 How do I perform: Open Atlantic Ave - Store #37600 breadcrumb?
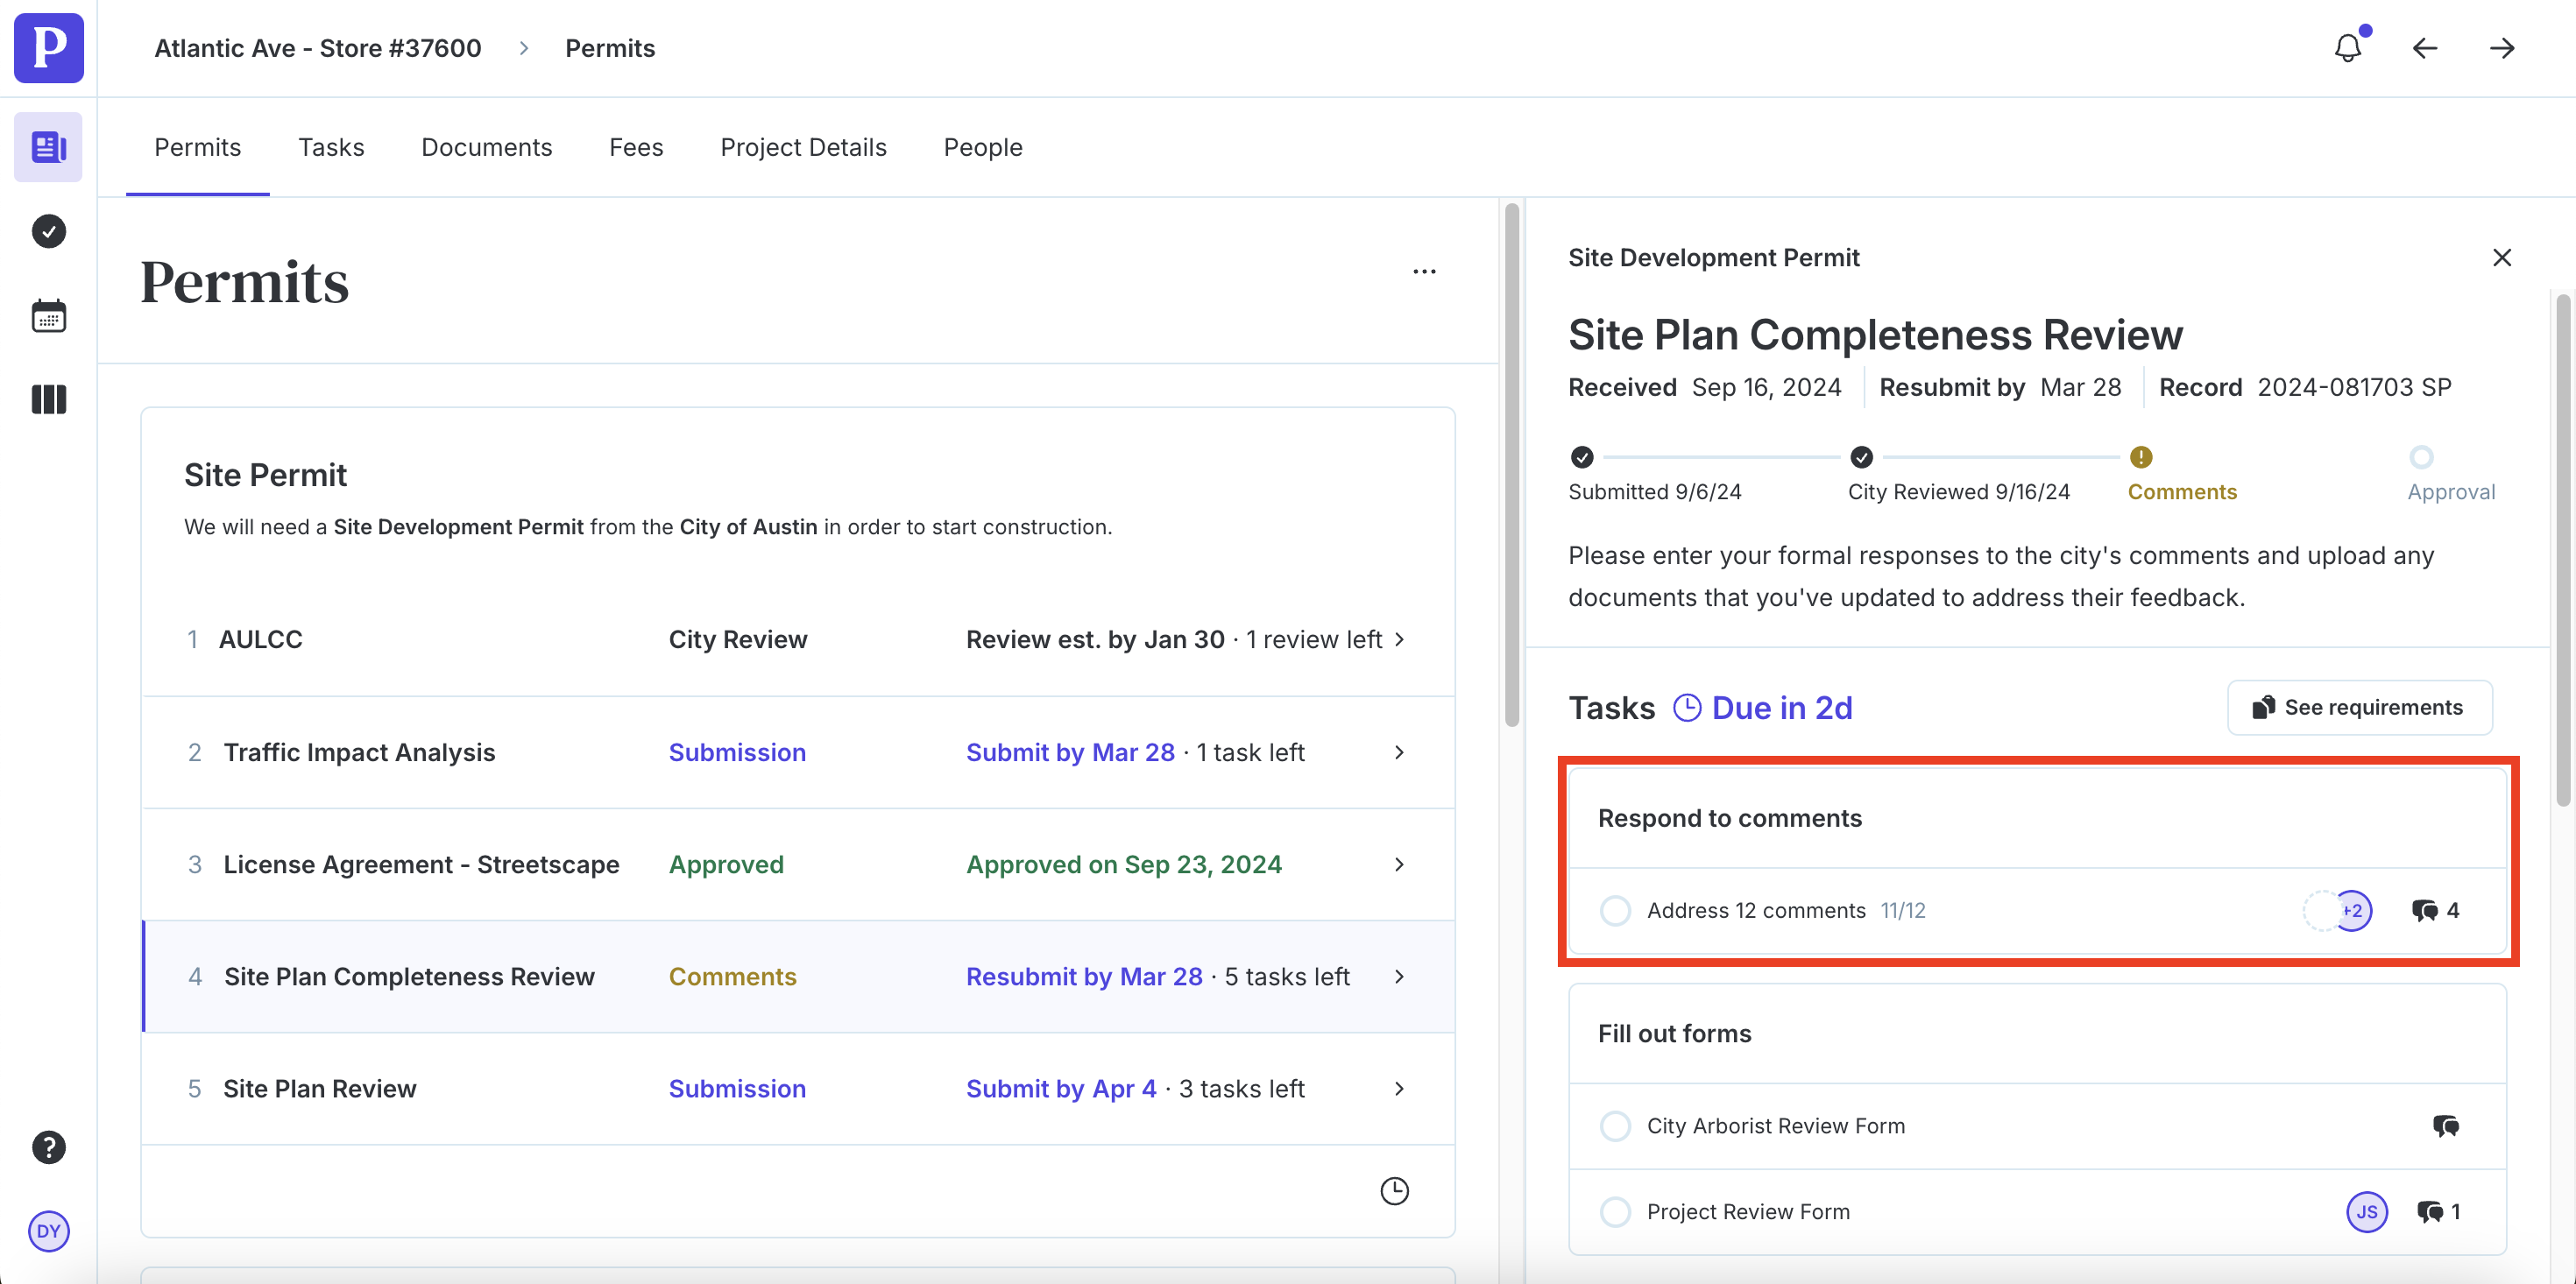[318, 48]
